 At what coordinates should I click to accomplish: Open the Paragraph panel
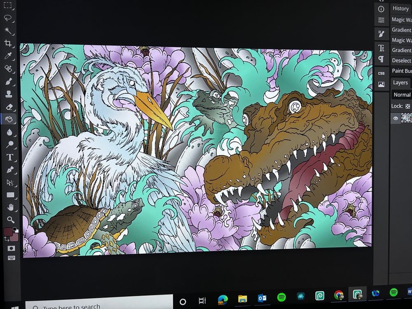click(381, 59)
